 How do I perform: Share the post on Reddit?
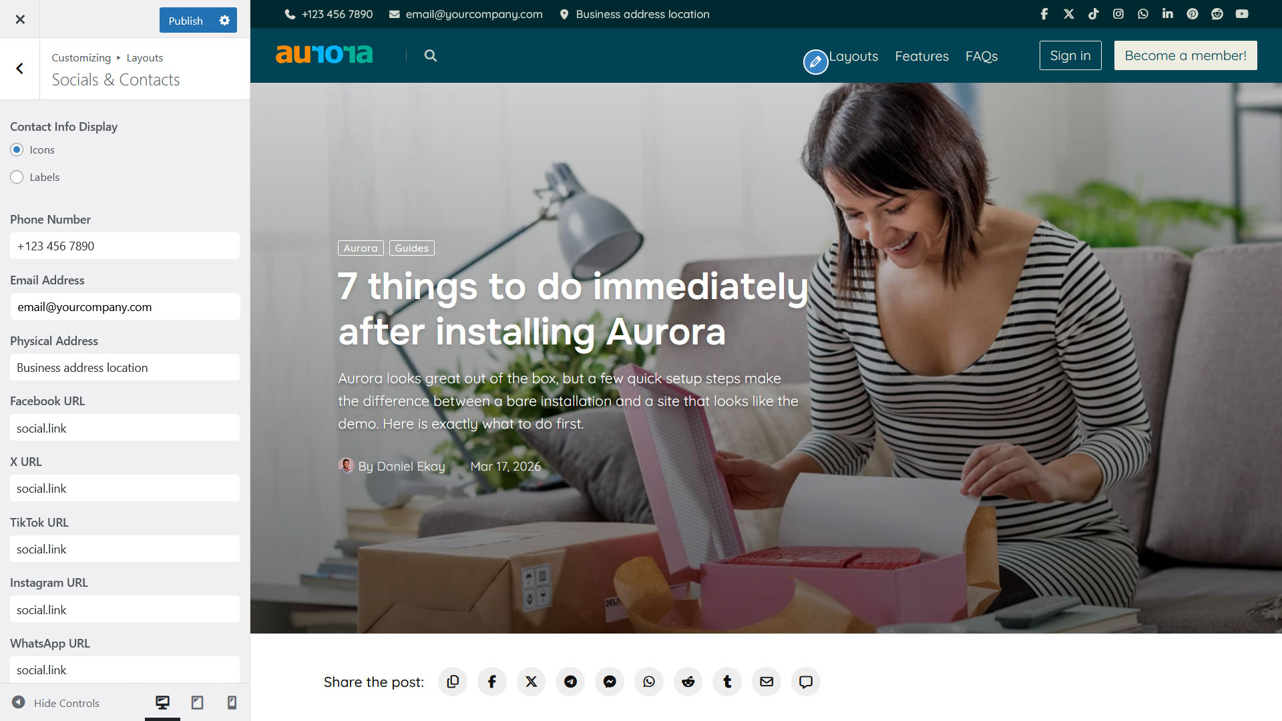coord(688,682)
